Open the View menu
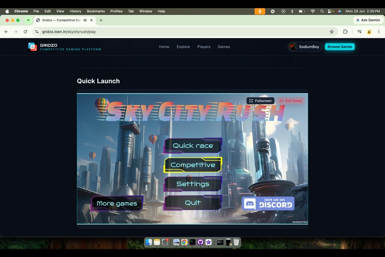 pyautogui.click(x=60, y=11)
